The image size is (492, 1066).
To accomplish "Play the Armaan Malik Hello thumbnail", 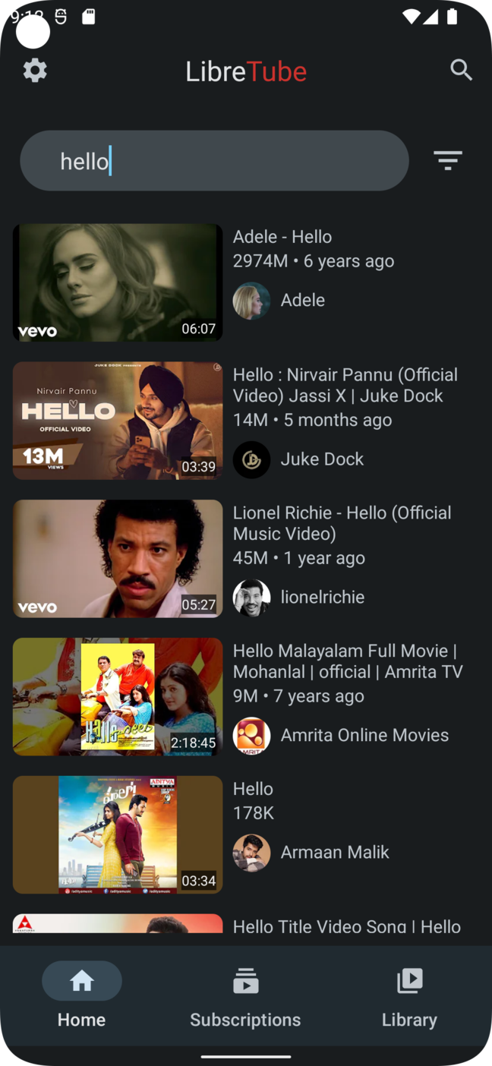I will (x=118, y=835).
